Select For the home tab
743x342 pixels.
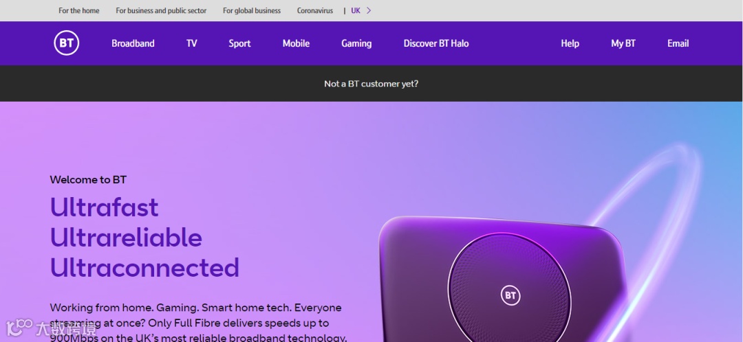click(x=79, y=10)
